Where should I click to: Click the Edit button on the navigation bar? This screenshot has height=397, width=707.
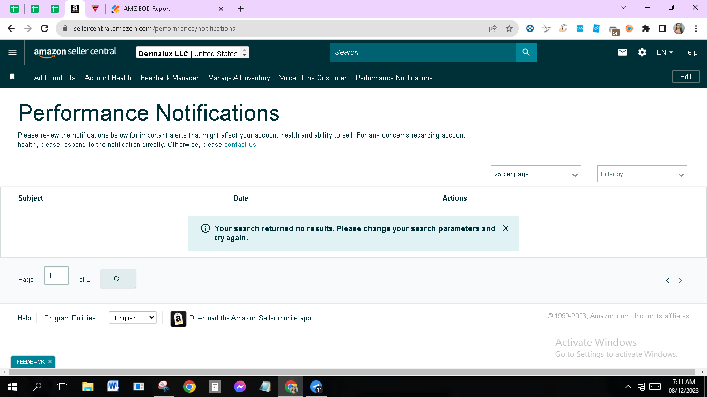[686, 77]
